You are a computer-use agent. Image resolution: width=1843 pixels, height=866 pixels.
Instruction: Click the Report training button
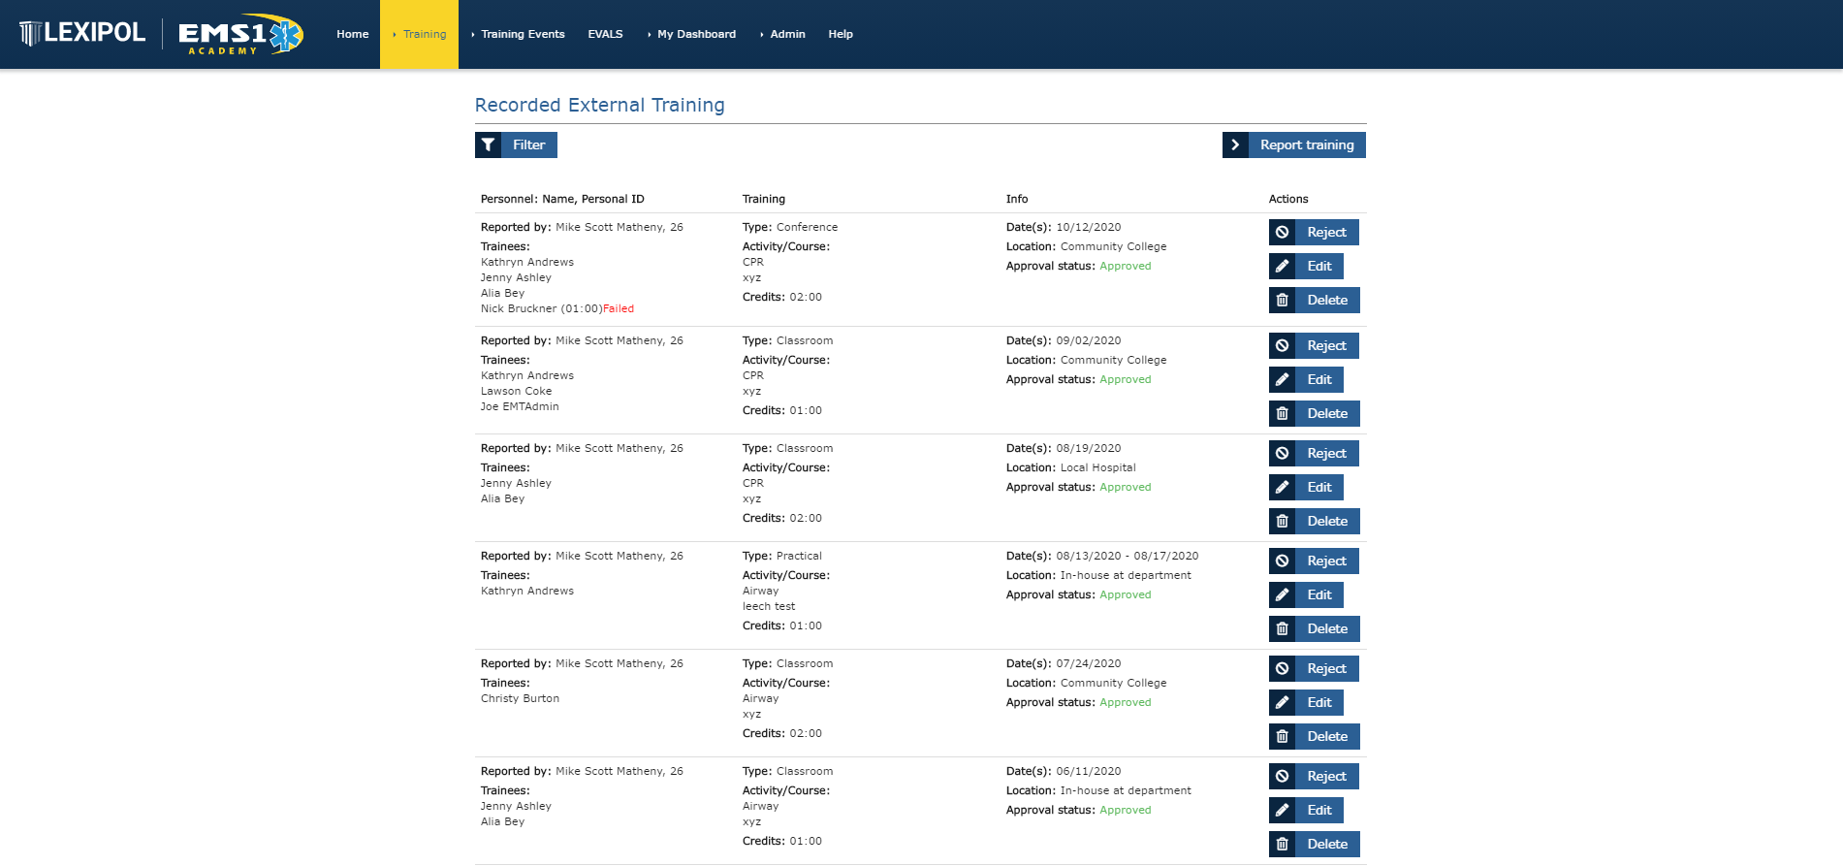pos(1294,144)
